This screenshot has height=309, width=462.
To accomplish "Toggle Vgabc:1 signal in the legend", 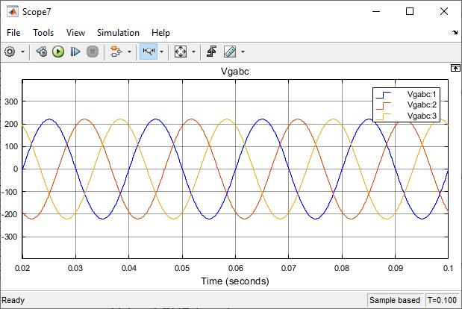I will (x=422, y=94).
